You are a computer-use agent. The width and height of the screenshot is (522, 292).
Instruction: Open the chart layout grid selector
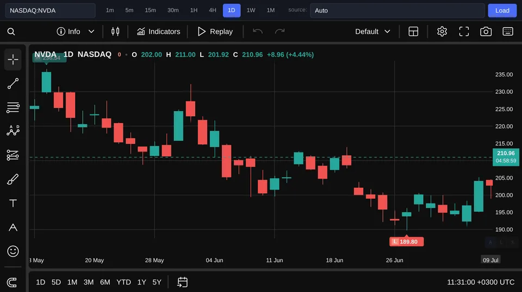click(x=413, y=31)
